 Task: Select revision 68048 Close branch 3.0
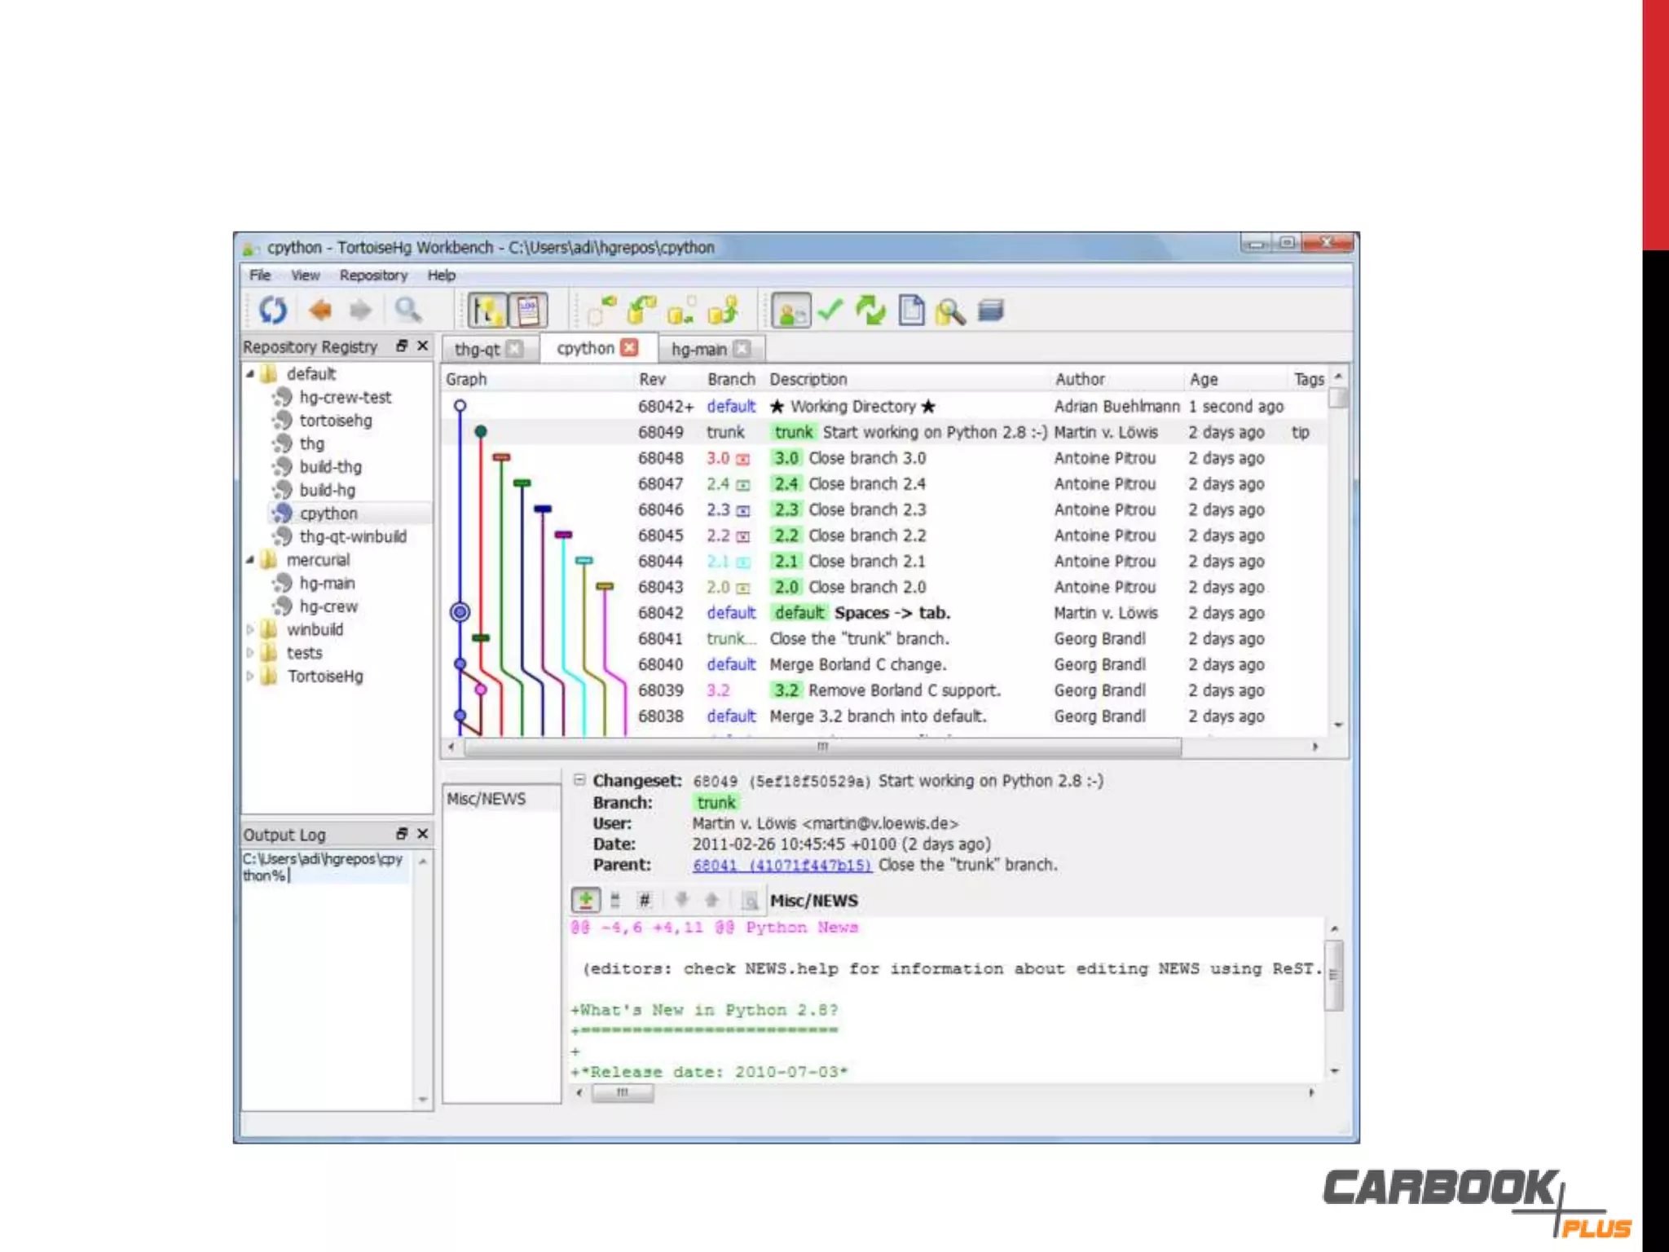884,458
